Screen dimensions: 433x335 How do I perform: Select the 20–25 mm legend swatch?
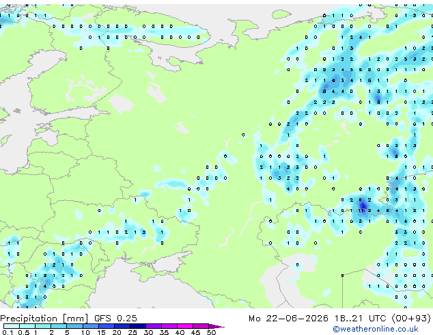pyautogui.click(x=122, y=326)
